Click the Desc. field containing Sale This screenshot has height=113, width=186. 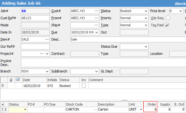(128, 39)
